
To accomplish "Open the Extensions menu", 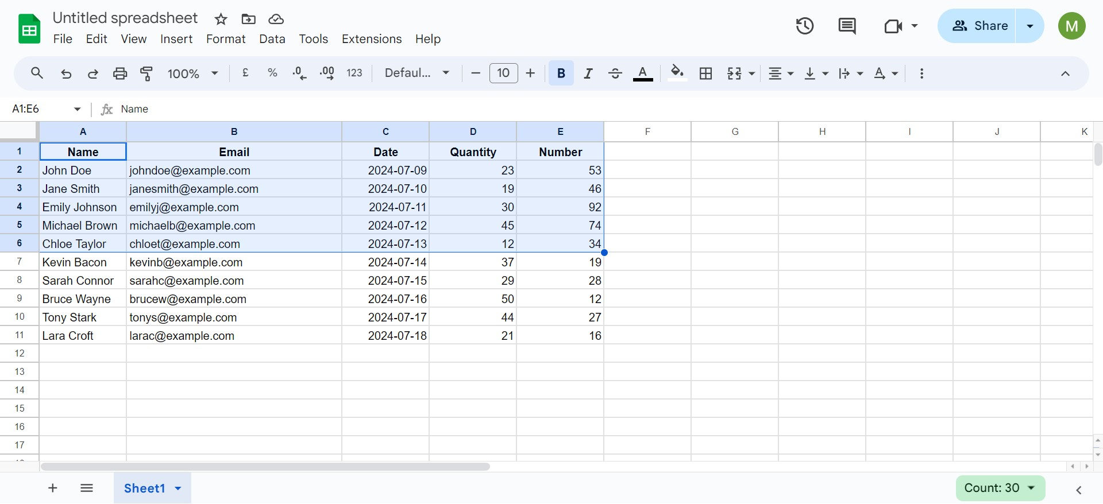I will click(372, 39).
